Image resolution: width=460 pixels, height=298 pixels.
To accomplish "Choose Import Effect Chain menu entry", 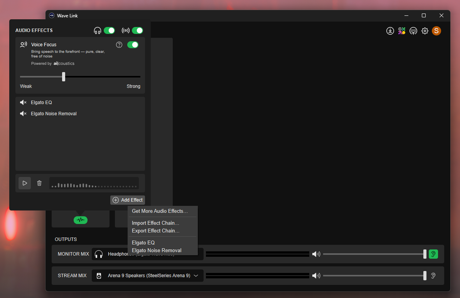I will click(x=155, y=223).
